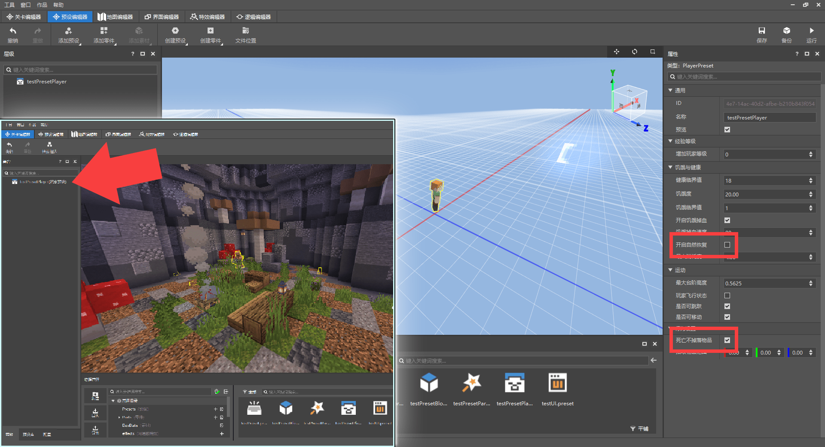This screenshot has width=825, height=447.
Task: Select the player model in the 3D viewport
Action: (437, 196)
